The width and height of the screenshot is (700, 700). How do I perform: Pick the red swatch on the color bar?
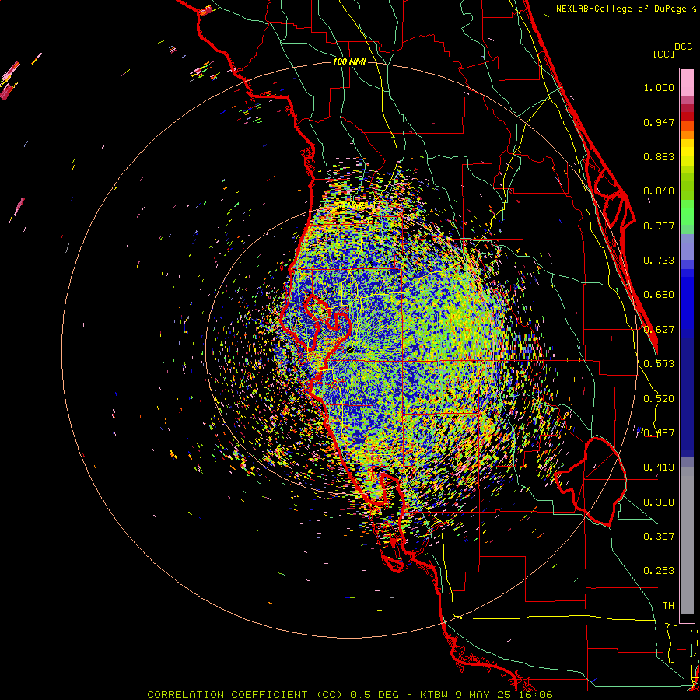point(687,116)
